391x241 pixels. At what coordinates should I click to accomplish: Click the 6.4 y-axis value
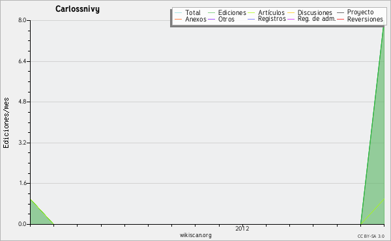(22, 61)
